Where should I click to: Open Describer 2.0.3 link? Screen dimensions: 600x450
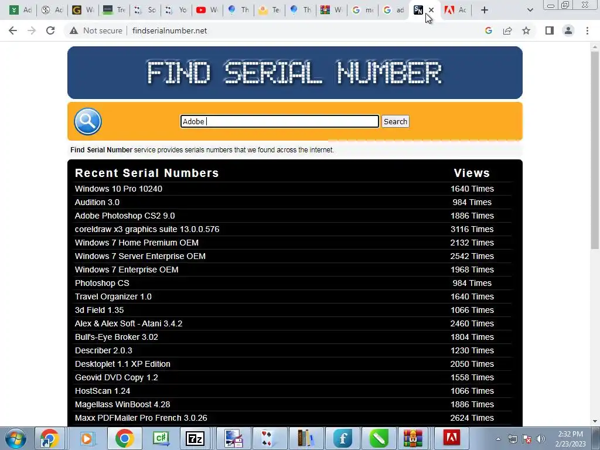pos(104,350)
